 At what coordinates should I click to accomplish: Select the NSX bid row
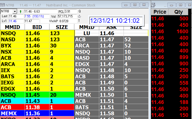tap(37, 52)
